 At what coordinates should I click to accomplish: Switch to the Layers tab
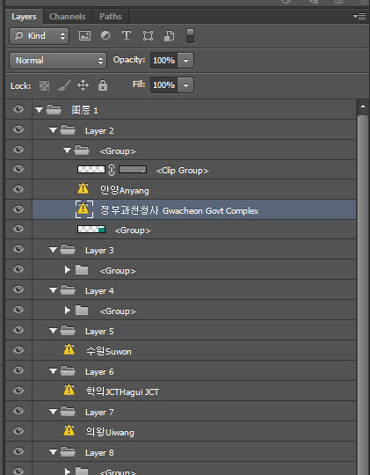point(24,17)
